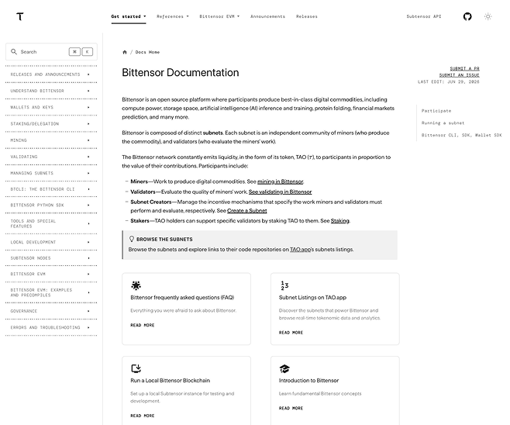Open the See validating in Bittensor link

pyautogui.click(x=280, y=192)
